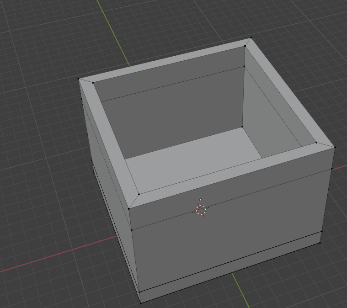
Task: Select the bottom vertex of the nearest vertical box edge
Action: click(x=141, y=303)
